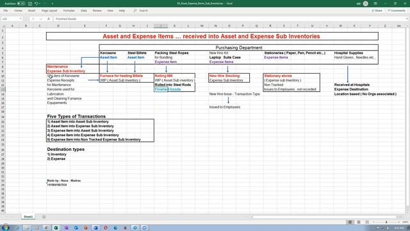Select row 13 header

click(x=3, y=89)
